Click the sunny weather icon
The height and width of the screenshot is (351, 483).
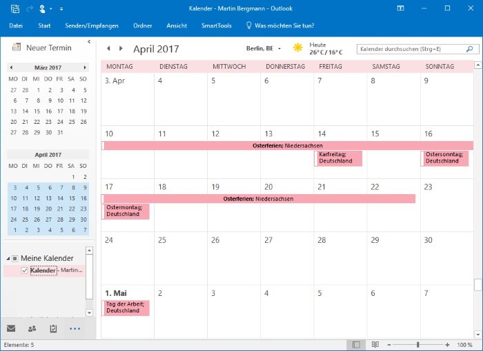click(298, 47)
